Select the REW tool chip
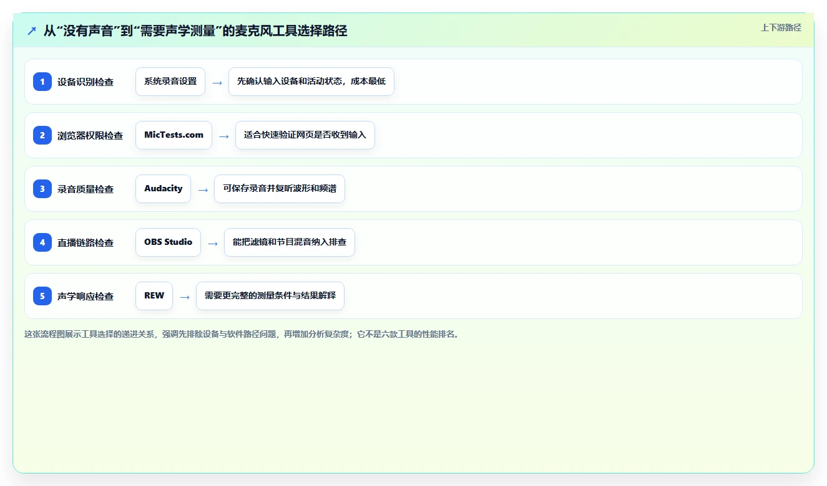This screenshot has height=486, width=827. pos(154,296)
